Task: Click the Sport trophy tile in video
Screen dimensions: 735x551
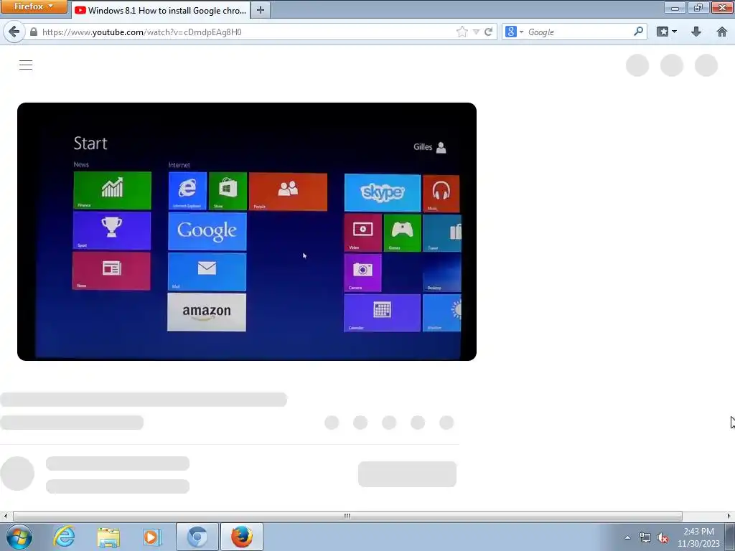Action: pos(112,230)
